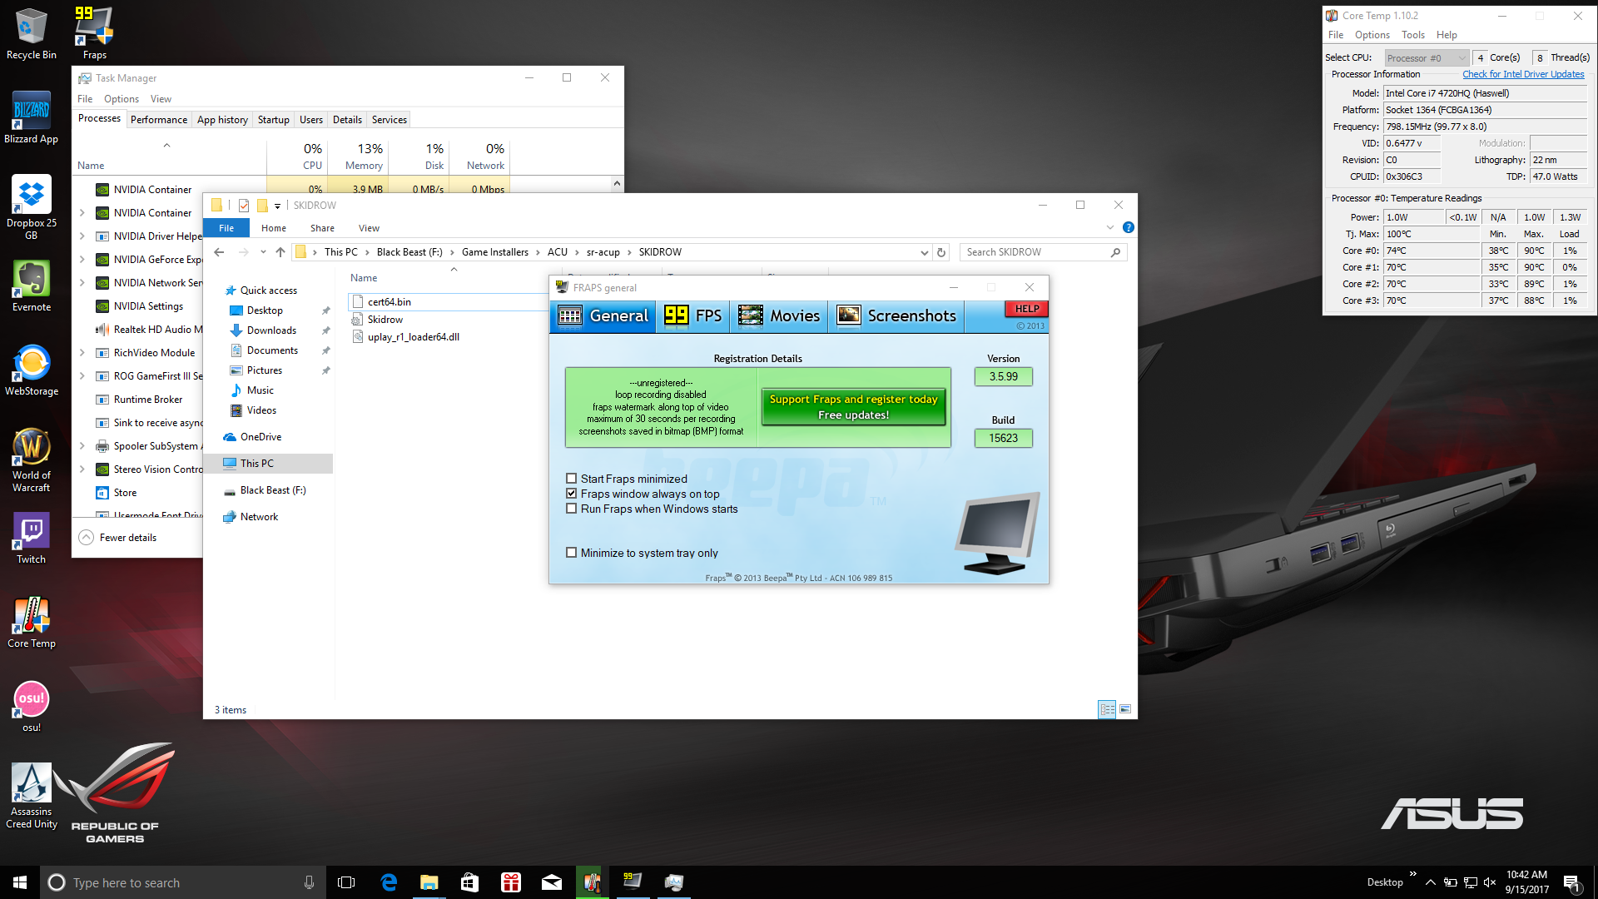Launch Evernote desktop shortcut
The image size is (1598, 899).
pos(32,286)
